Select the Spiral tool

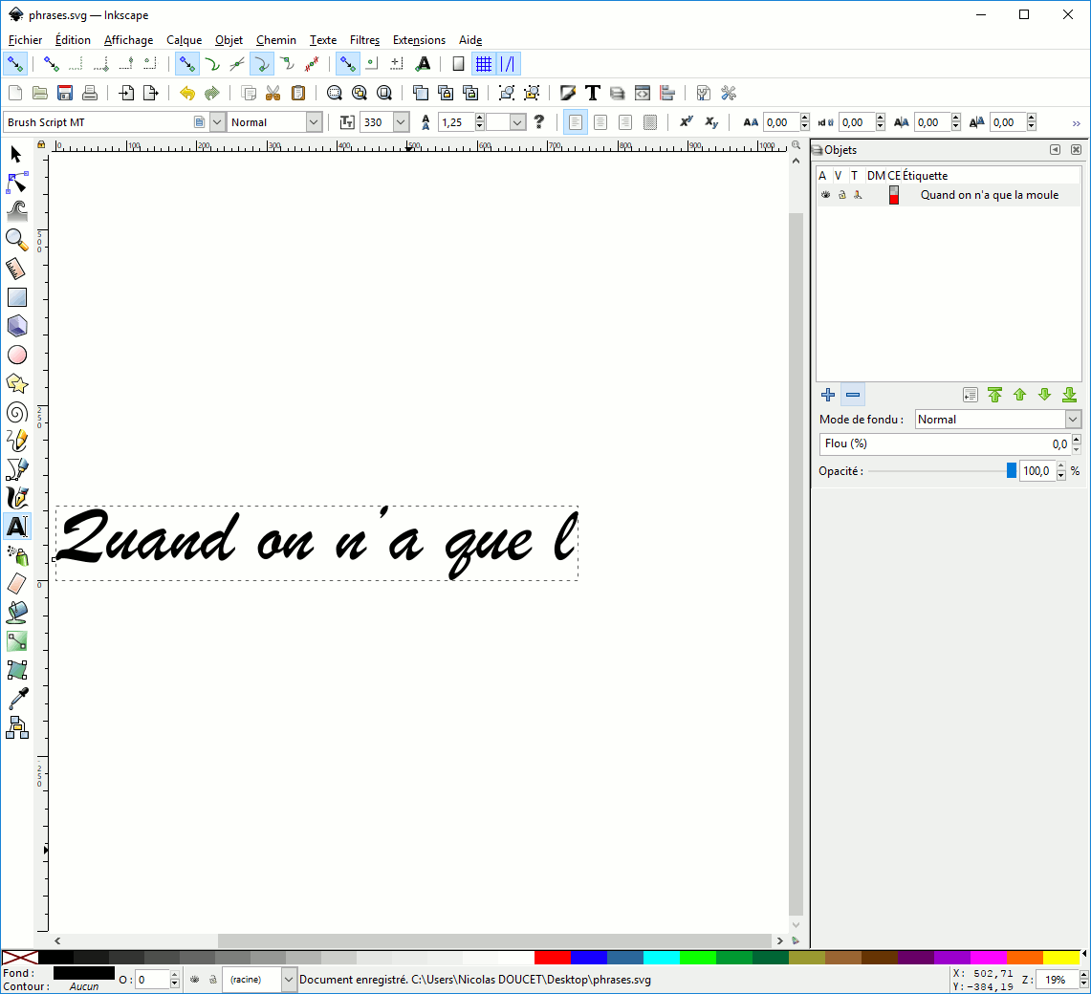[x=16, y=413]
